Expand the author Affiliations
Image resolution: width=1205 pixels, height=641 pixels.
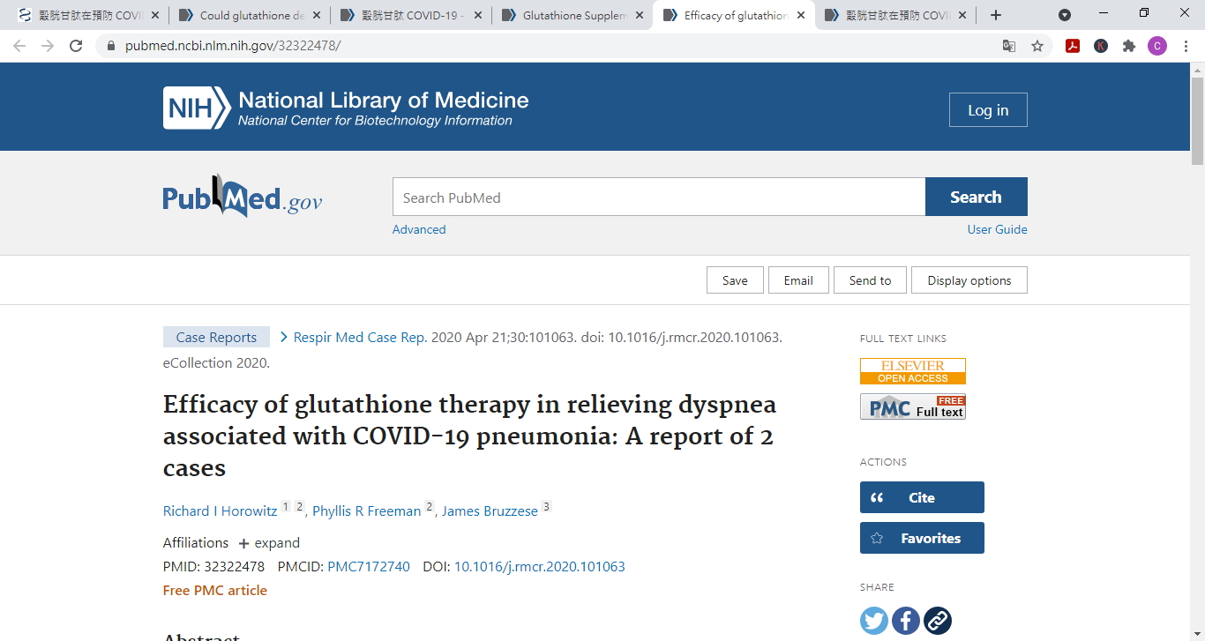[269, 543]
